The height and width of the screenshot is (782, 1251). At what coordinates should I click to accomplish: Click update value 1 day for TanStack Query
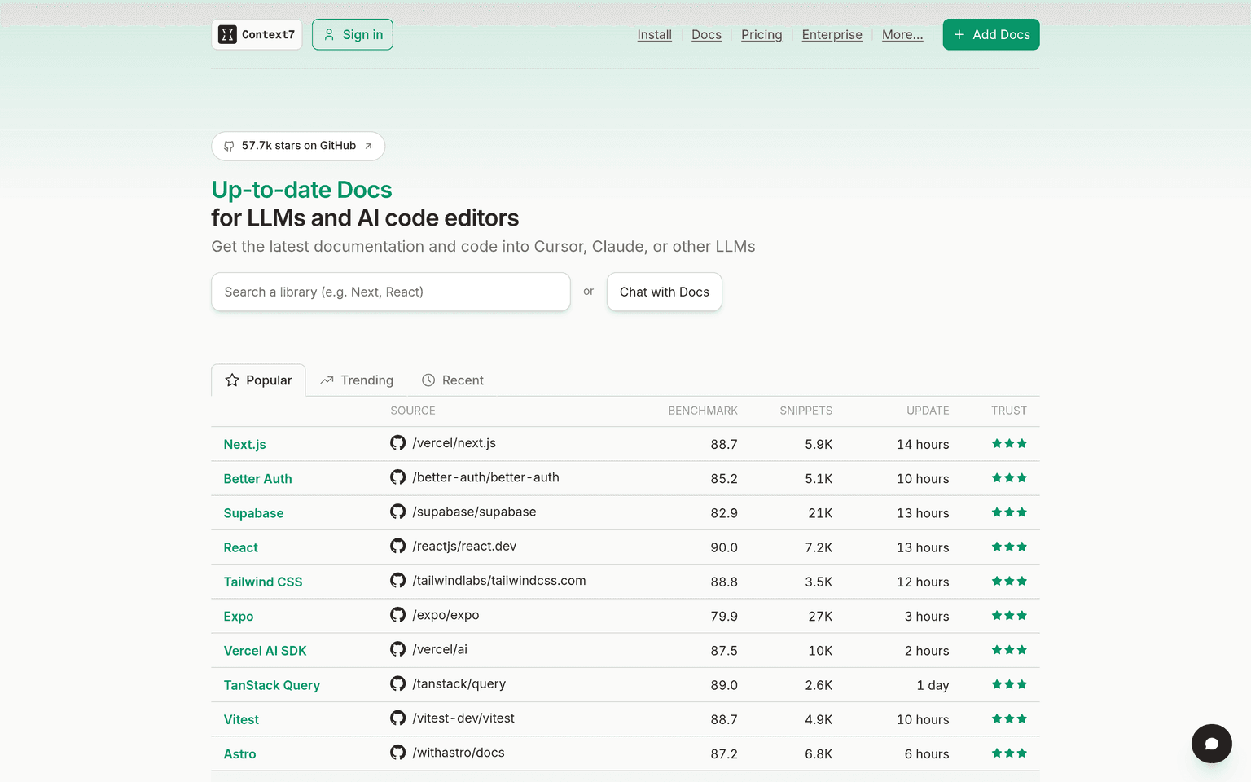pos(933,685)
